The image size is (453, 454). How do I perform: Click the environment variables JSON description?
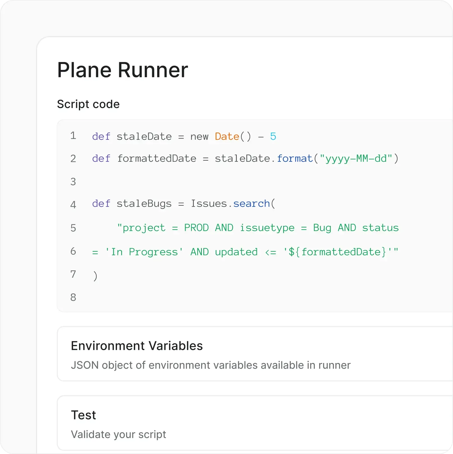[211, 365]
